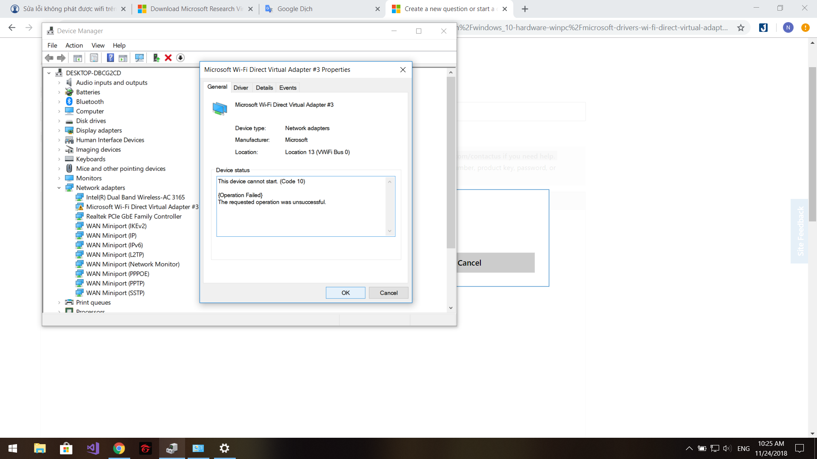
Task: Select Realtek PCIe GbE Family Controller
Action: pyautogui.click(x=134, y=216)
